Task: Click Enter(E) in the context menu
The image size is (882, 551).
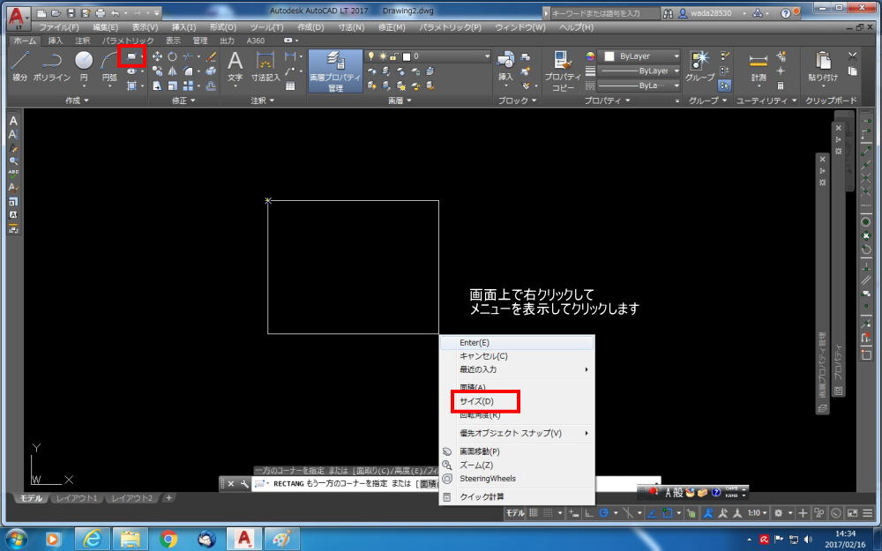Action: (475, 342)
